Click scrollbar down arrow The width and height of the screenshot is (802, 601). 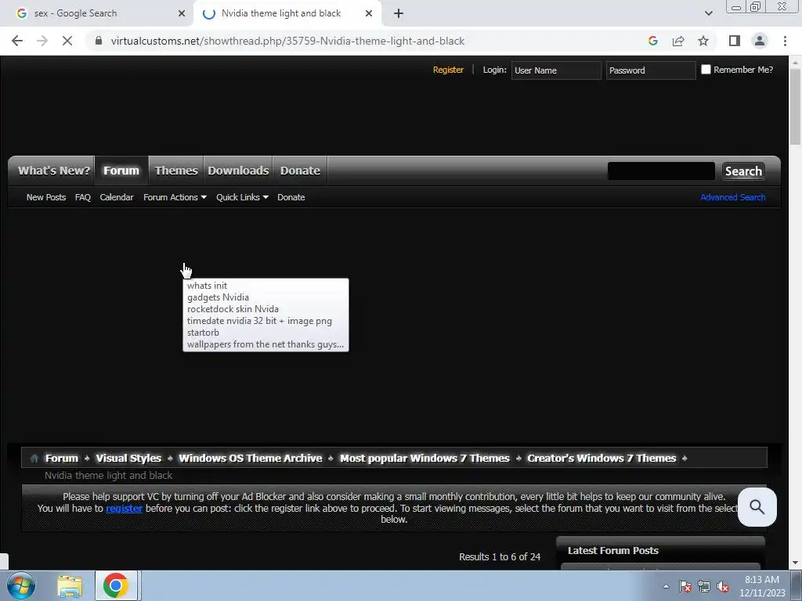(795, 563)
